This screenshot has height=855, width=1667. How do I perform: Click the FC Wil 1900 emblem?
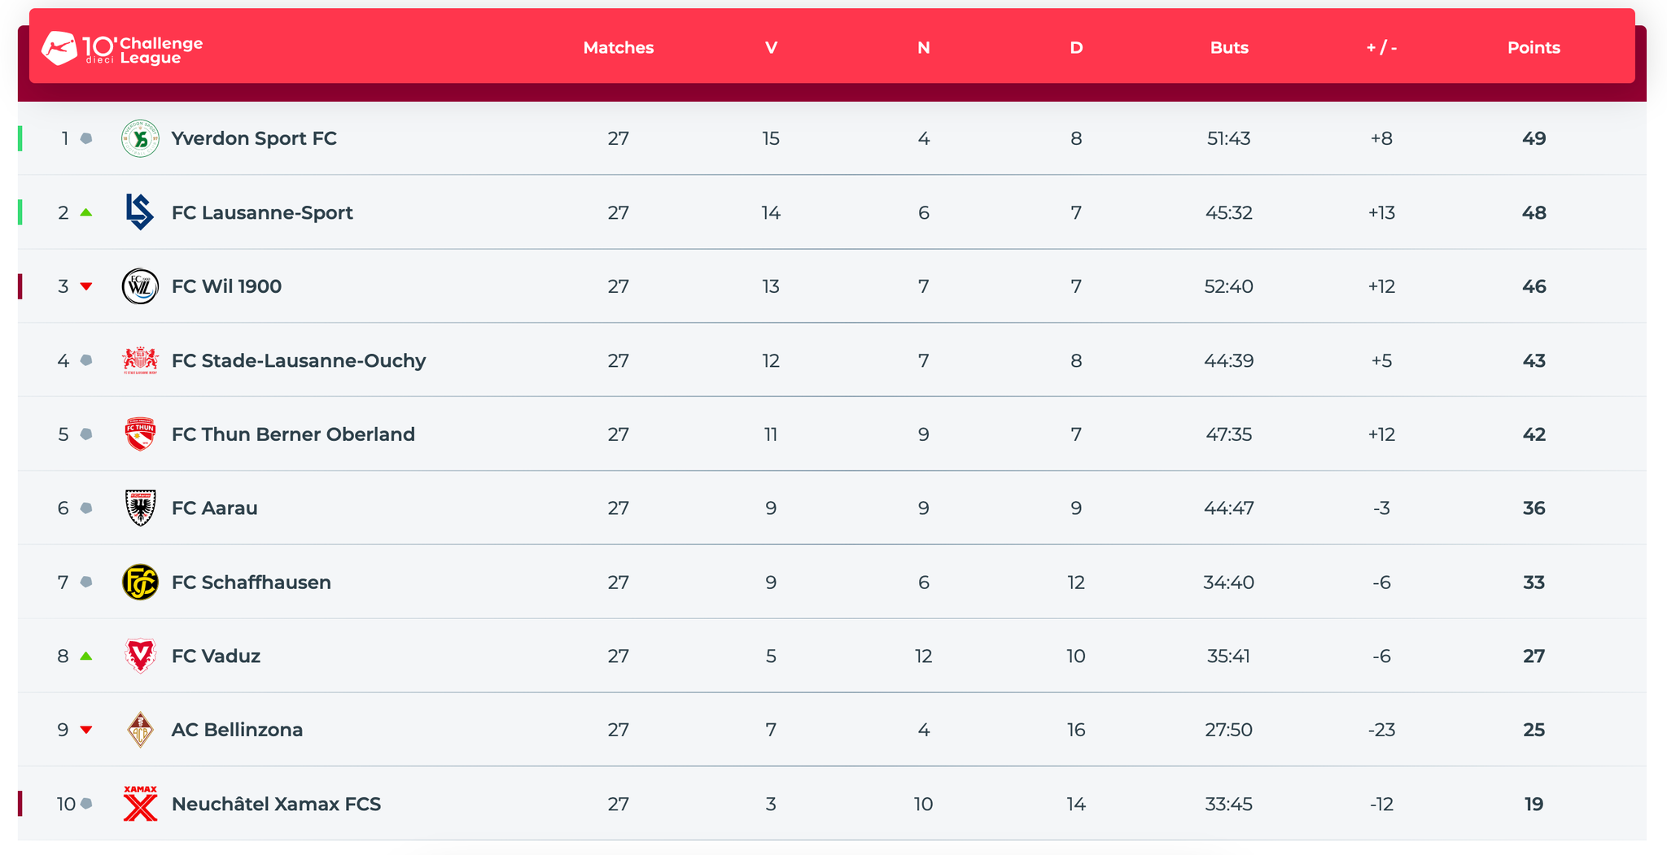tap(140, 286)
